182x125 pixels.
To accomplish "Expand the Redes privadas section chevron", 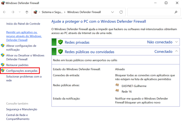I will (176, 42).
